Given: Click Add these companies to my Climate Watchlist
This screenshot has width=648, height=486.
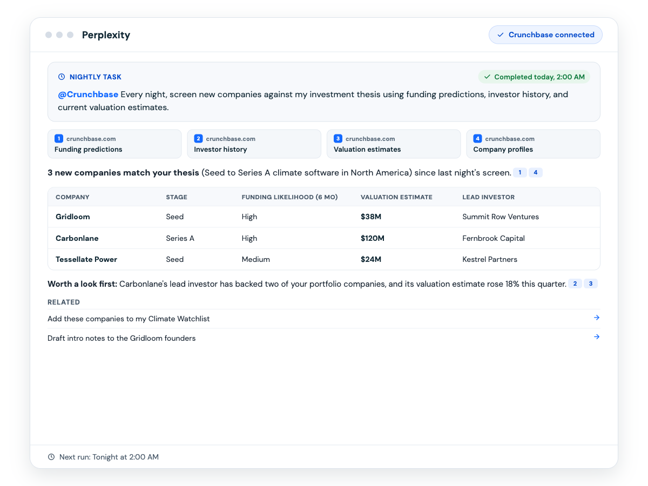Looking at the screenshot, I should 129,319.
